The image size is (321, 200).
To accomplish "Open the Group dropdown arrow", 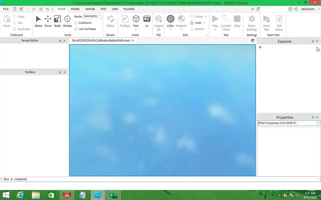I will [206, 16].
